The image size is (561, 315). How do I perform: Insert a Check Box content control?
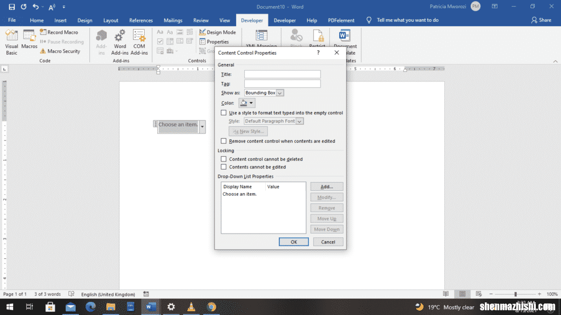tap(160, 42)
